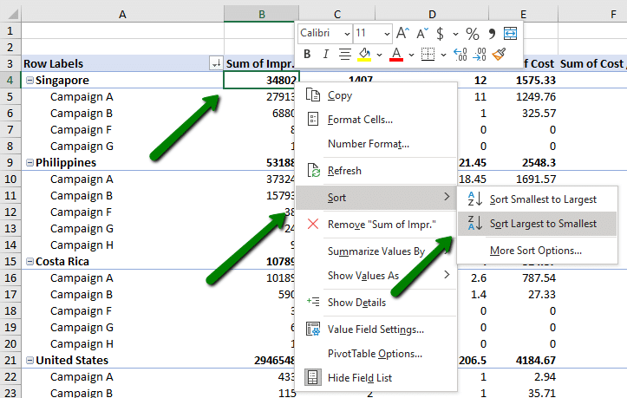The image size is (627, 398).
Task: Click the borders icon
Action: [x=428, y=54]
